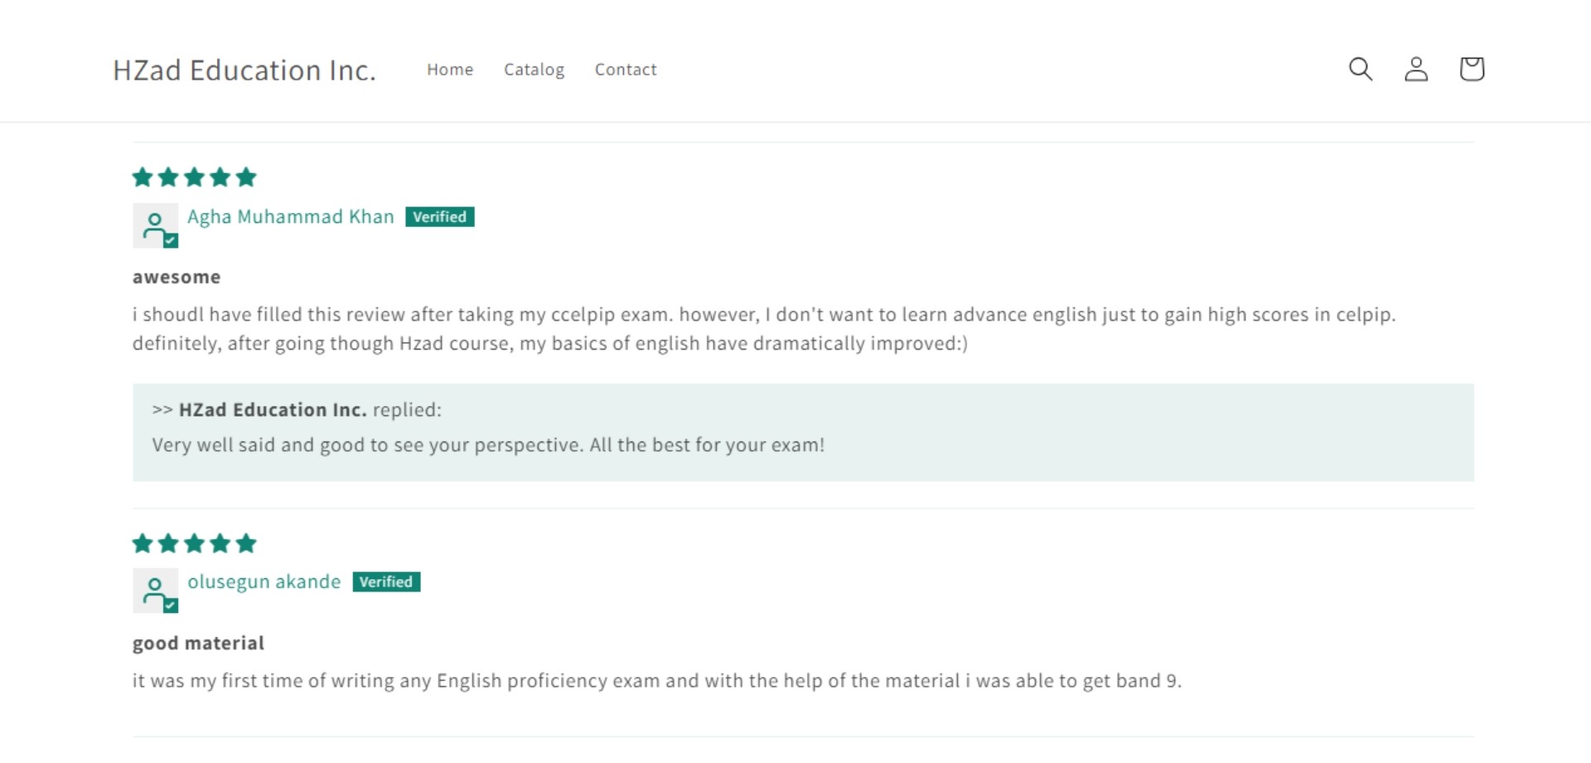Click the celpip exam review text
This screenshot has height=763, width=1591.
pyautogui.click(x=762, y=329)
